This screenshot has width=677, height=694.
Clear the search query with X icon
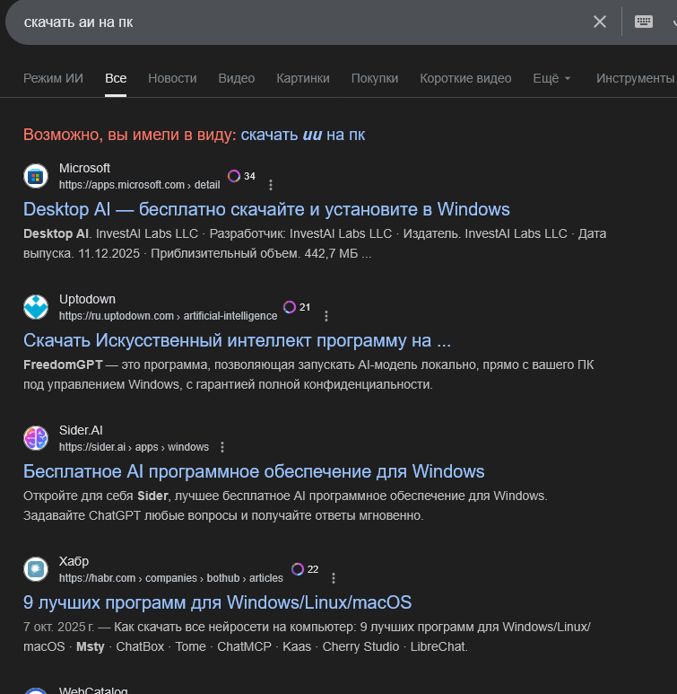point(600,22)
